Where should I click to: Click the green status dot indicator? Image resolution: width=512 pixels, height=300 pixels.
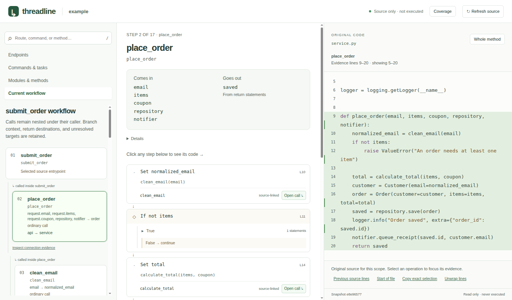click(370, 11)
